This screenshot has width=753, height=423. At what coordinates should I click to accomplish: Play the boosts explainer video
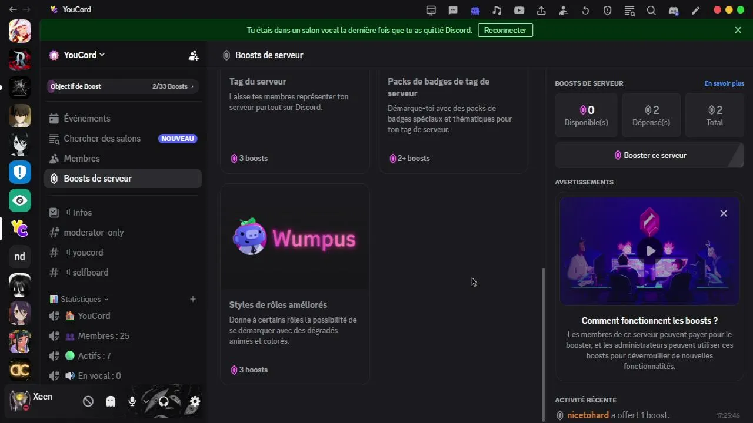(x=650, y=251)
